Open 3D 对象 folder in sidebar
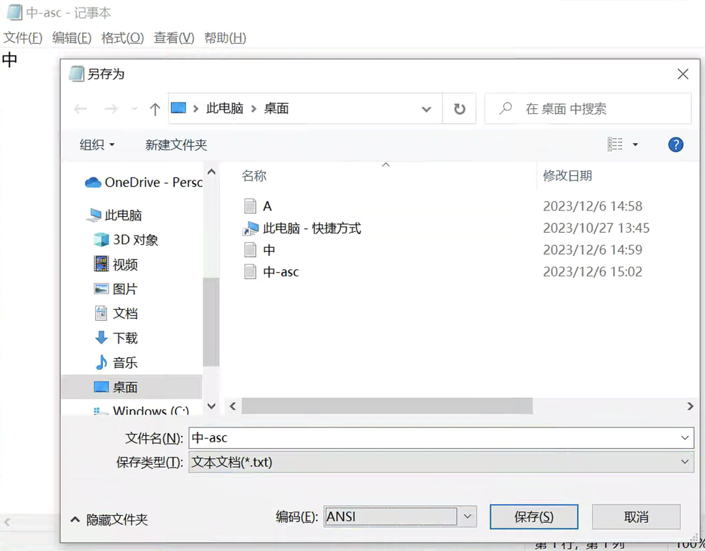The width and height of the screenshot is (705, 551). pos(126,240)
